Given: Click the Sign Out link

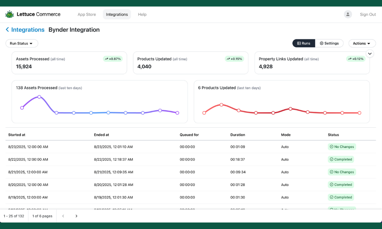Looking at the screenshot, I should point(368,15).
